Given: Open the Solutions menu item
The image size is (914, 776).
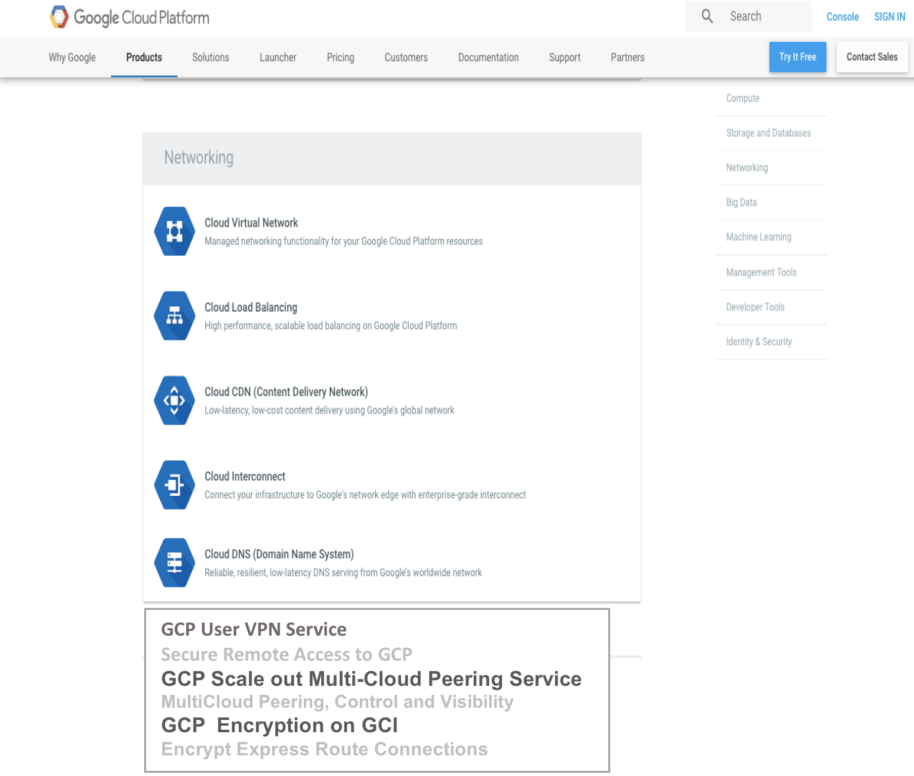Looking at the screenshot, I should 210,57.
